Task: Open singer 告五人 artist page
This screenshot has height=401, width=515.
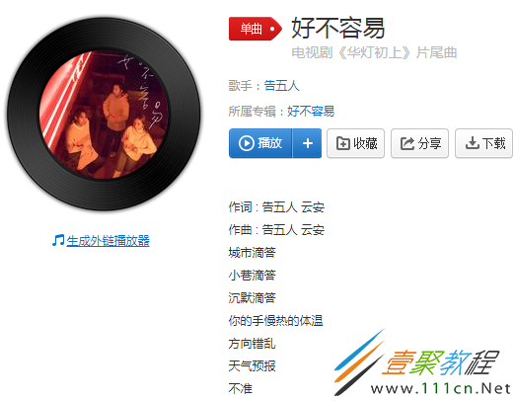Action: [x=282, y=86]
